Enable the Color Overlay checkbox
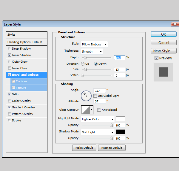 tap(9, 101)
